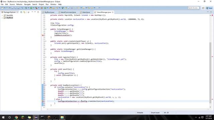The width and height of the screenshot is (214, 120).
Task: Show hidden system tray icons chevron
Action: (x=196, y=117)
